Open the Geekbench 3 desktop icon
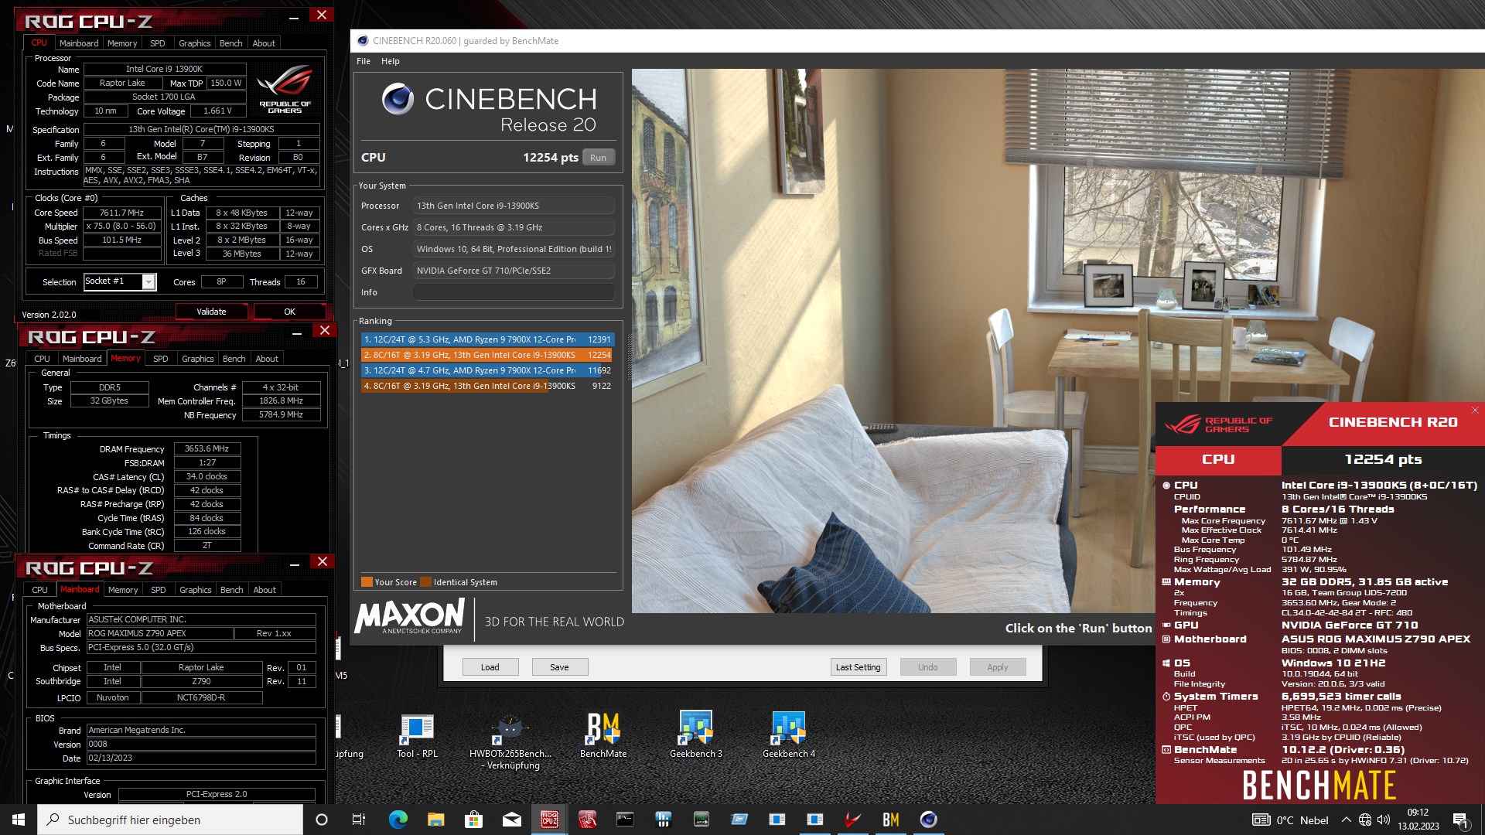Viewport: 1485px width, 835px height. tap(695, 735)
